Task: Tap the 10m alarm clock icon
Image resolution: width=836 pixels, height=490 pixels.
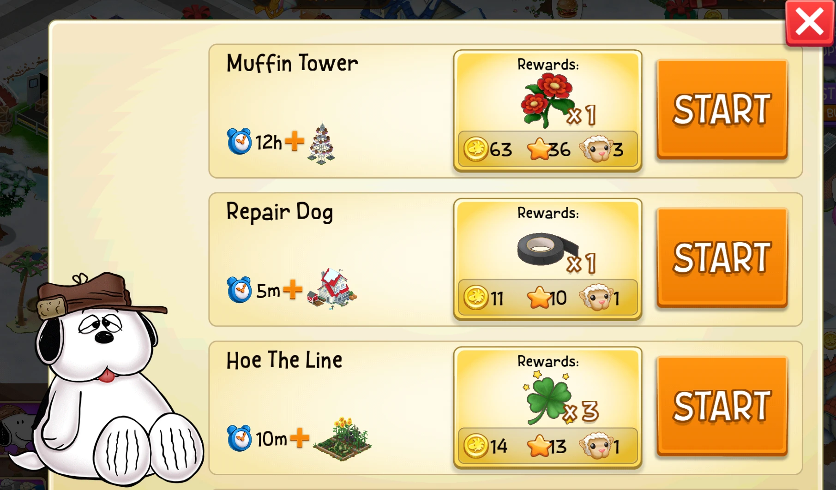Action: click(x=239, y=438)
